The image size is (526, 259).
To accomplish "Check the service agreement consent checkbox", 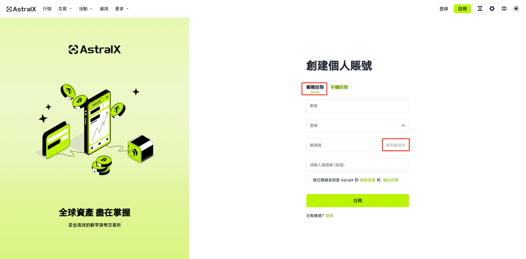I will click(x=308, y=180).
